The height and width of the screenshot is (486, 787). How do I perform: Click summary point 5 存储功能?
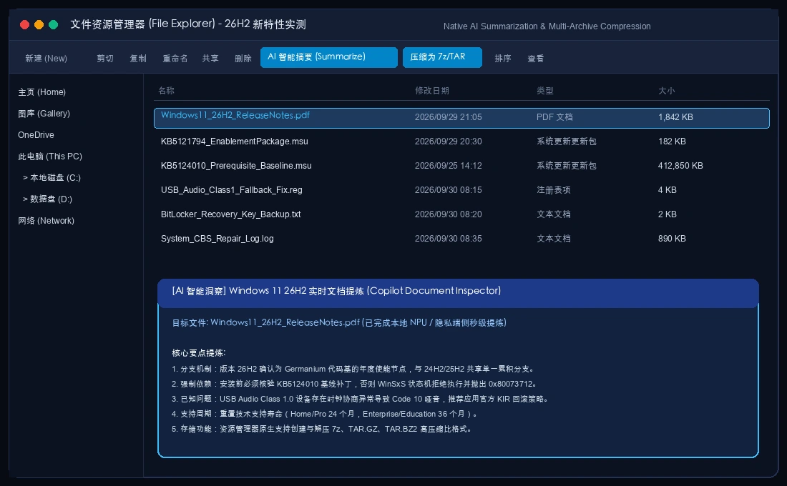pyautogui.click(x=322, y=429)
